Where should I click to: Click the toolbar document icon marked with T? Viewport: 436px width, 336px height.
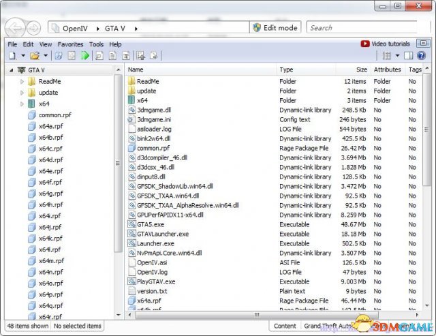pyautogui.click(x=126, y=56)
